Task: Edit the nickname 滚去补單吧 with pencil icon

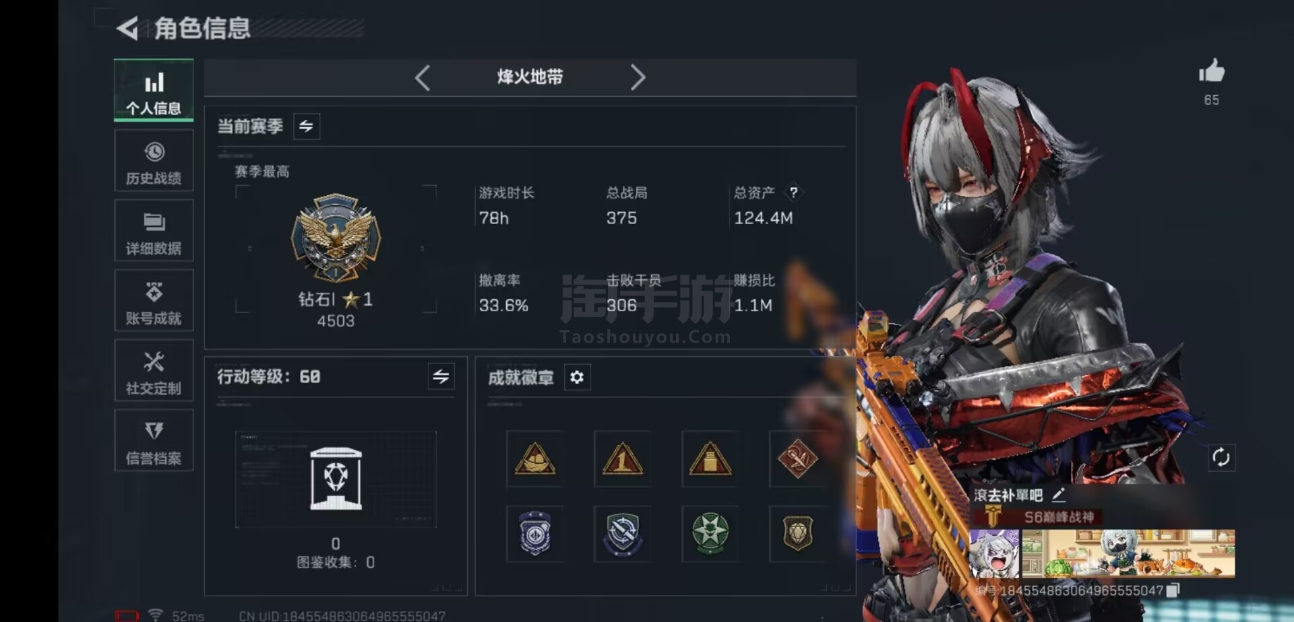Action: (x=1058, y=495)
